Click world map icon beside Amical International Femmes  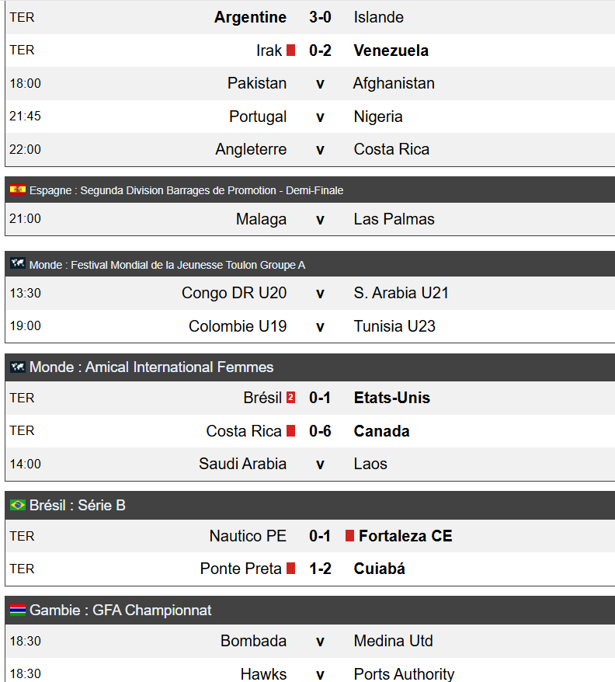(18, 367)
